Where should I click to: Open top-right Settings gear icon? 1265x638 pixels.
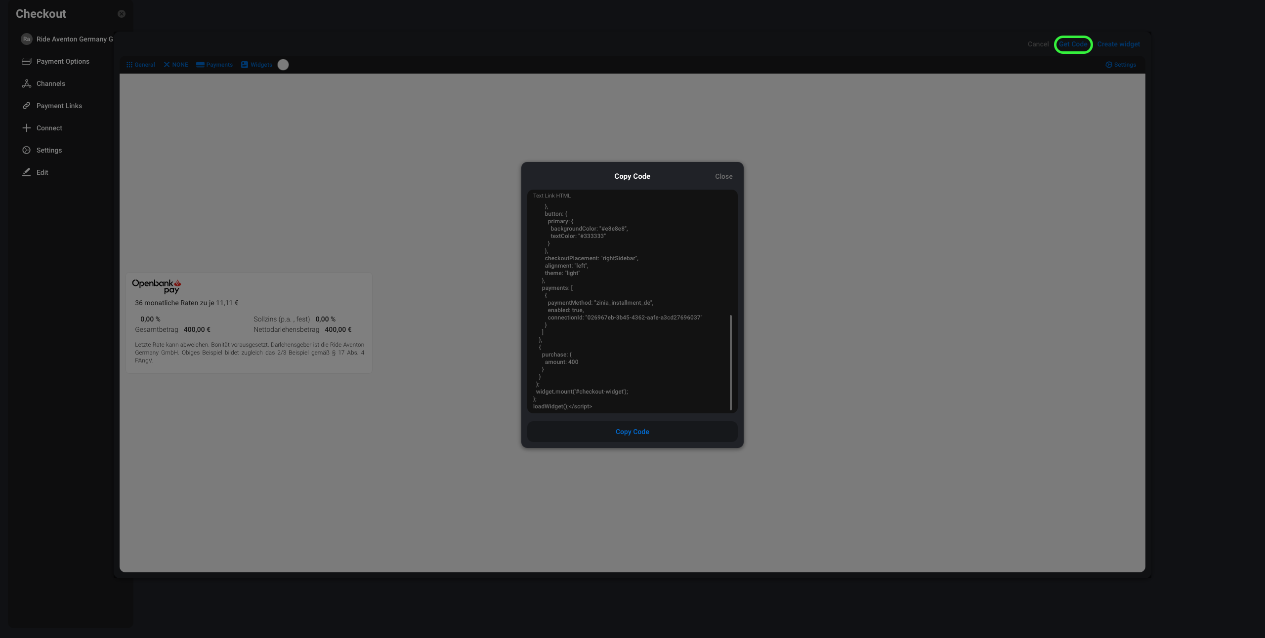click(x=1109, y=65)
